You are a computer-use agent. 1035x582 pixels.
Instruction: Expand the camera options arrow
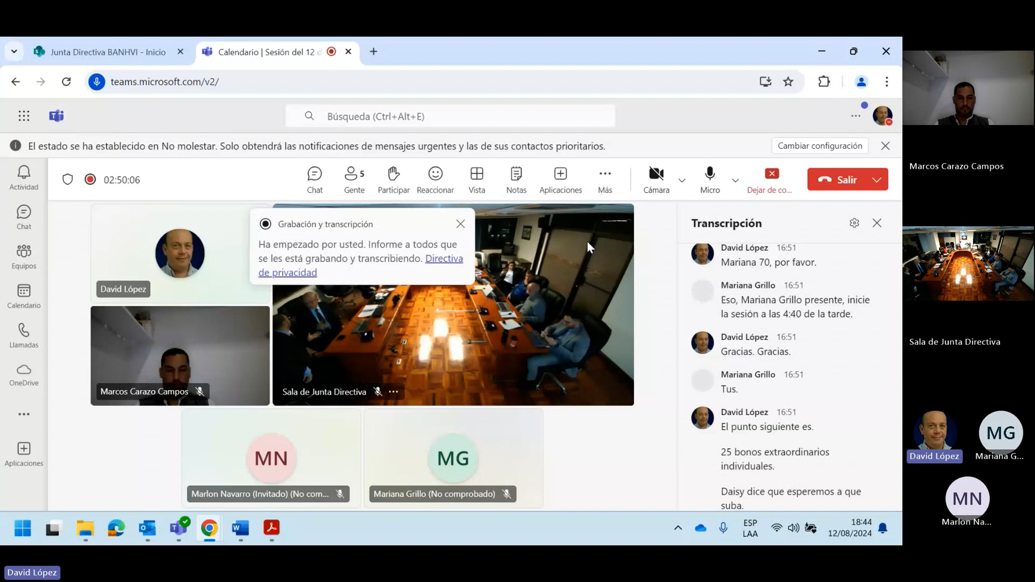click(682, 180)
